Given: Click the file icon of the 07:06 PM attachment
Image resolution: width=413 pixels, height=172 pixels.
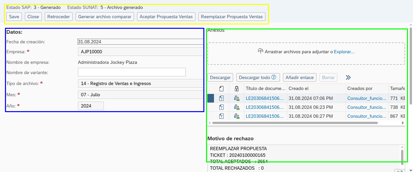Looking at the screenshot, I should pos(221,98).
